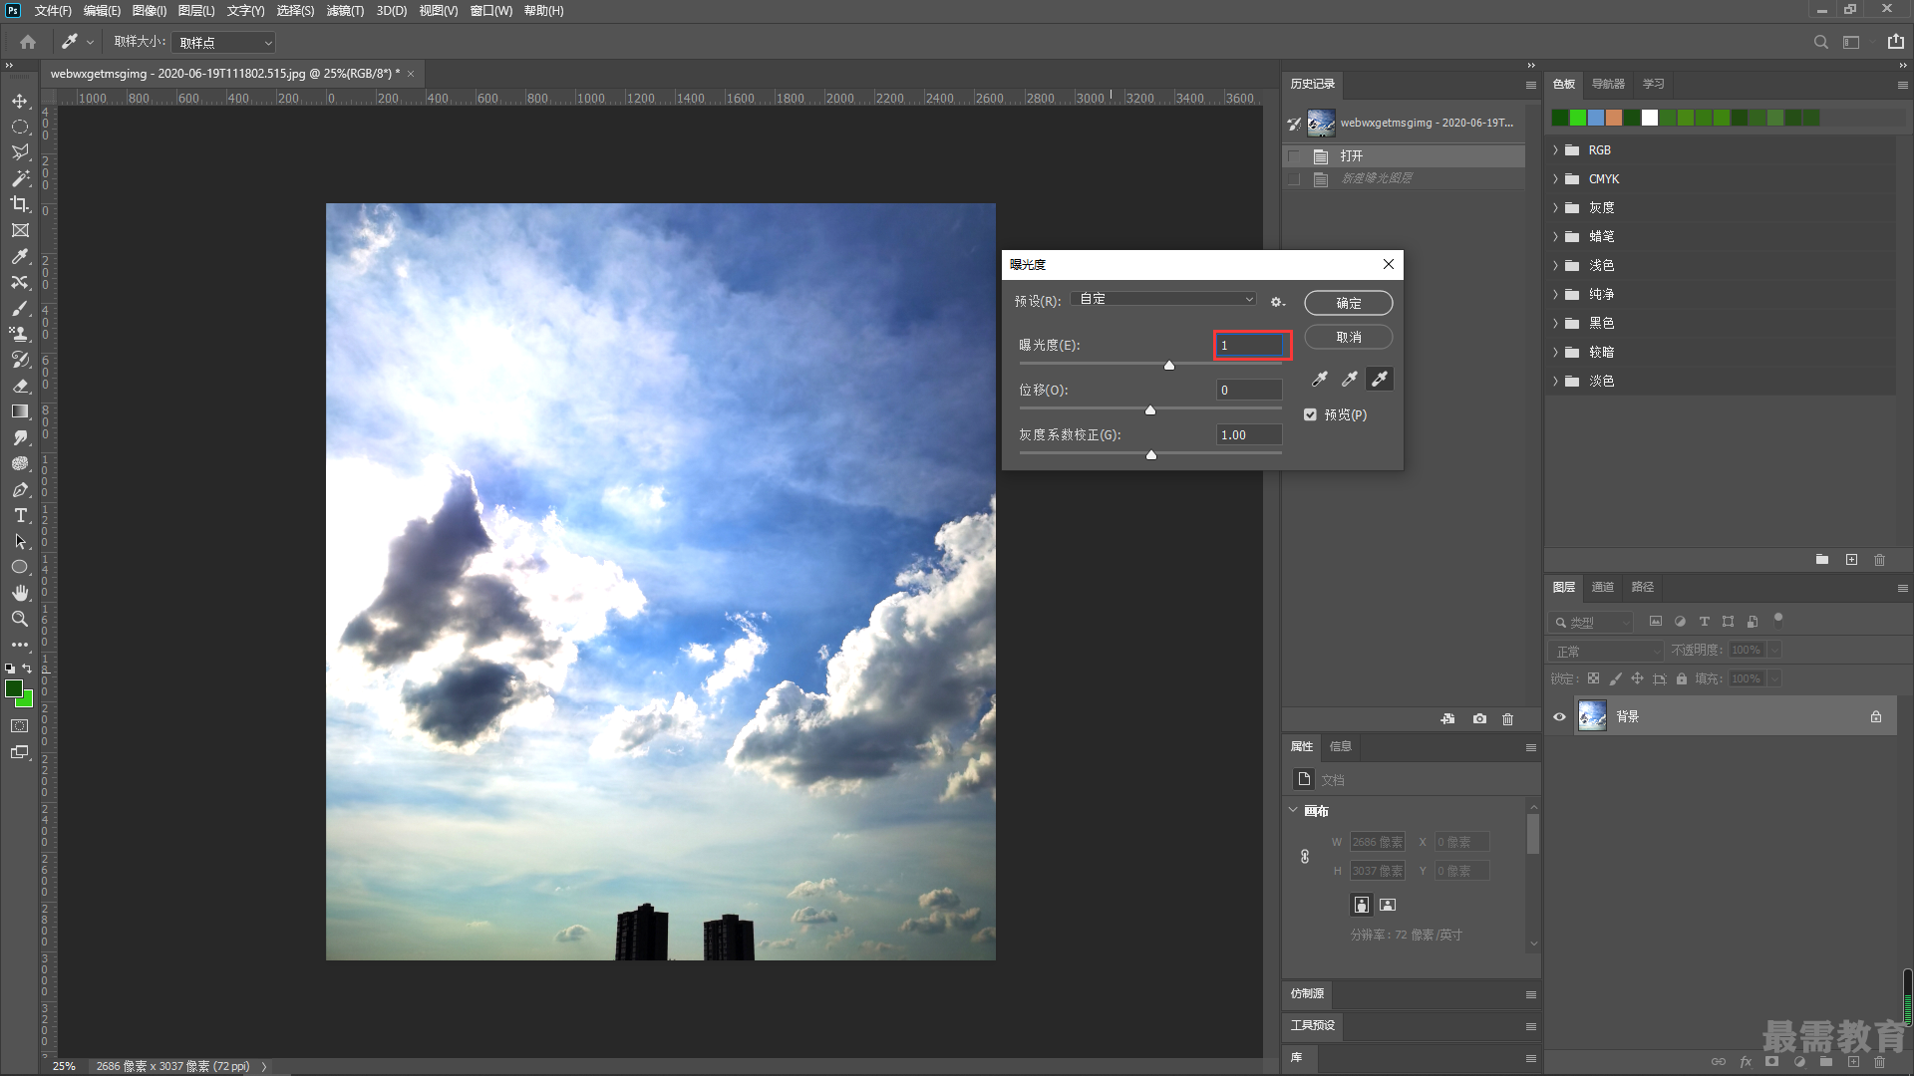Image resolution: width=1914 pixels, height=1076 pixels.
Task: Select the Pen tool
Action: coord(20,489)
